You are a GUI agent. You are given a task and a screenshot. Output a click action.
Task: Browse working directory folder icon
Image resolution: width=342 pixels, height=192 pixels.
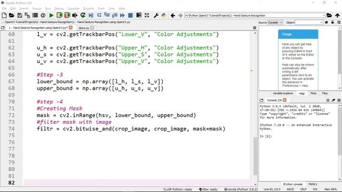[x=329, y=15]
